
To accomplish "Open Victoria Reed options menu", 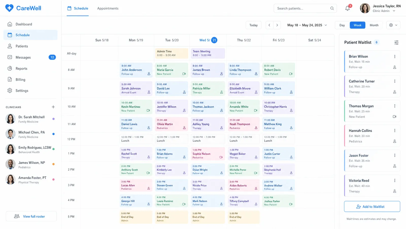I will [x=395, y=180].
